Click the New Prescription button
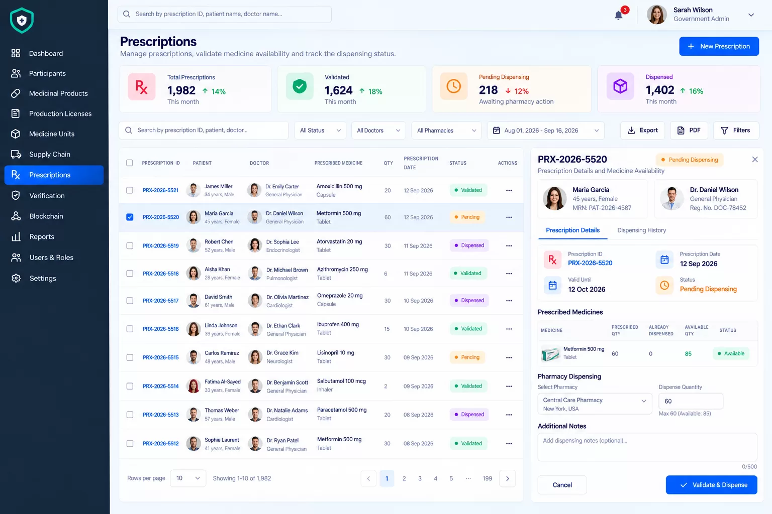This screenshot has width=772, height=514. (x=719, y=46)
